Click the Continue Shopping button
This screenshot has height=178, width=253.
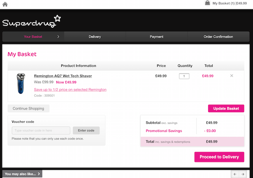point(28,109)
